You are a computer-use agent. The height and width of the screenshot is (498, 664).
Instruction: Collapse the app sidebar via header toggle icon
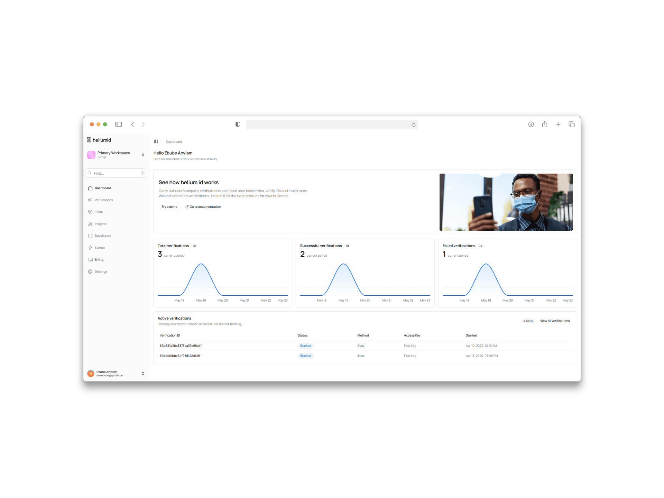tap(156, 141)
